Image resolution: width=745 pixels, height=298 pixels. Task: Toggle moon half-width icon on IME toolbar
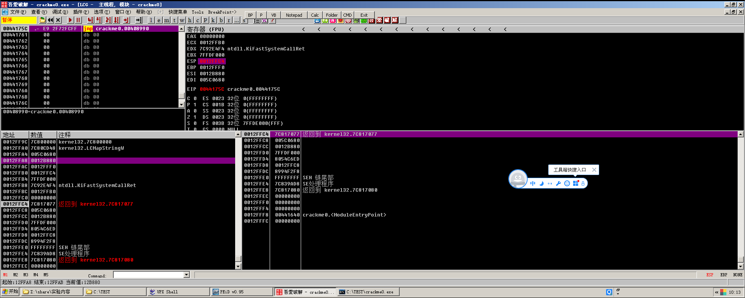541,184
